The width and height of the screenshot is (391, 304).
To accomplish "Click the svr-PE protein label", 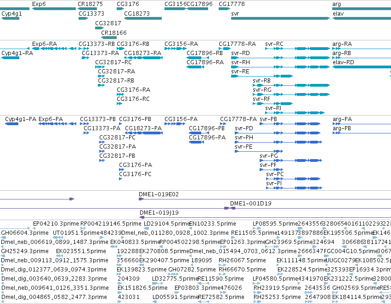I will click(x=244, y=147).
